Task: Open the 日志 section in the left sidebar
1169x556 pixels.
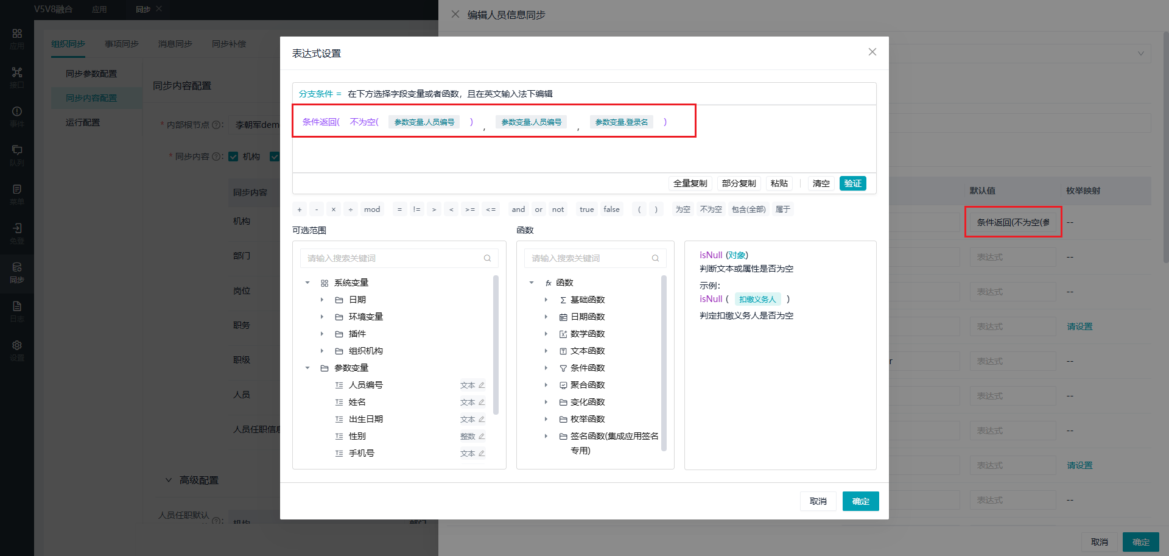Action: pyautogui.click(x=17, y=311)
